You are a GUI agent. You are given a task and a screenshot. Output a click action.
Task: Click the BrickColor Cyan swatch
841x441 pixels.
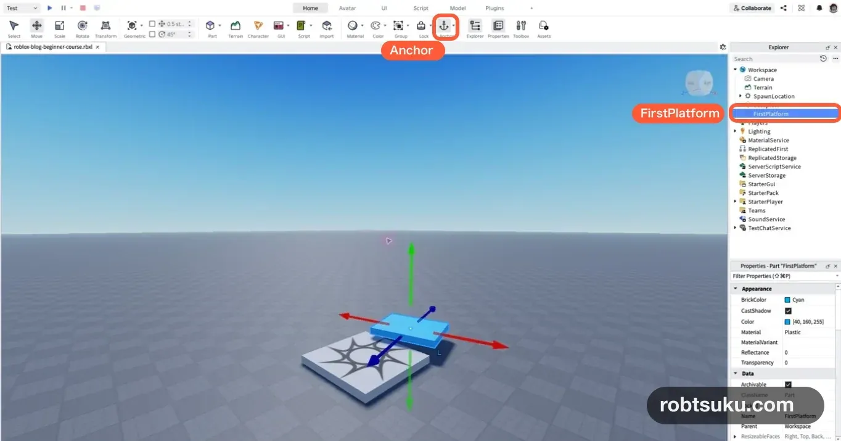coord(787,300)
